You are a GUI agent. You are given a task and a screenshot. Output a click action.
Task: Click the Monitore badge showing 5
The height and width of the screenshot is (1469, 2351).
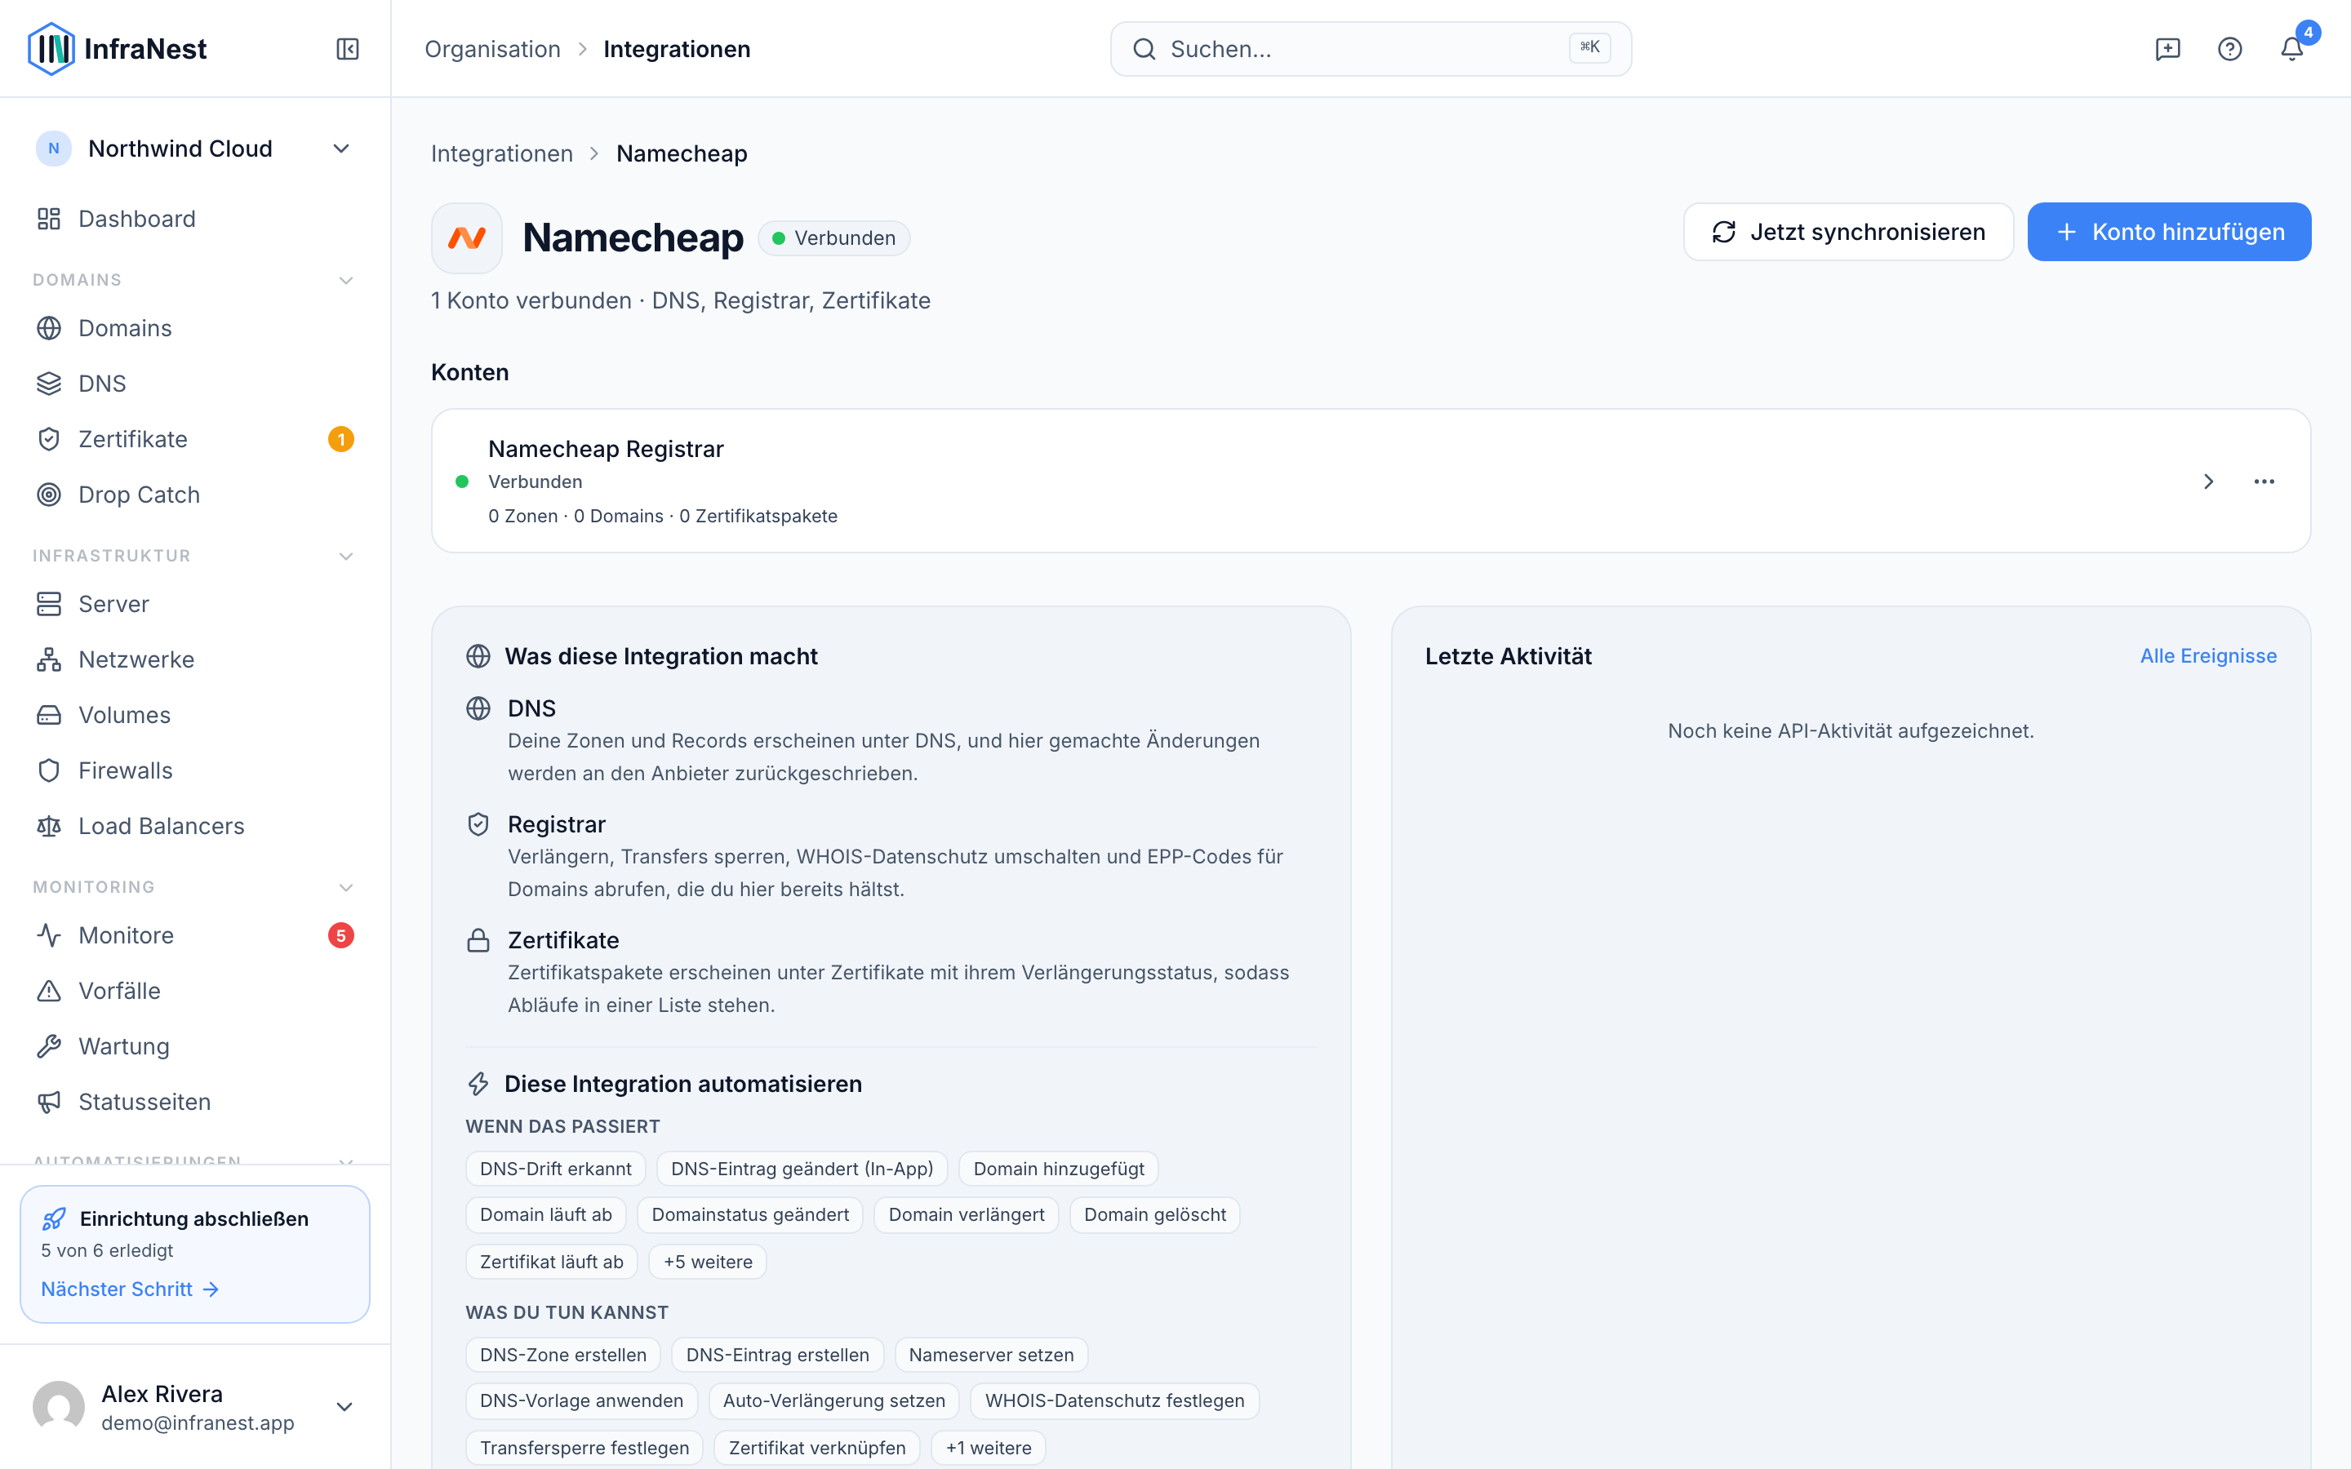click(x=341, y=935)
